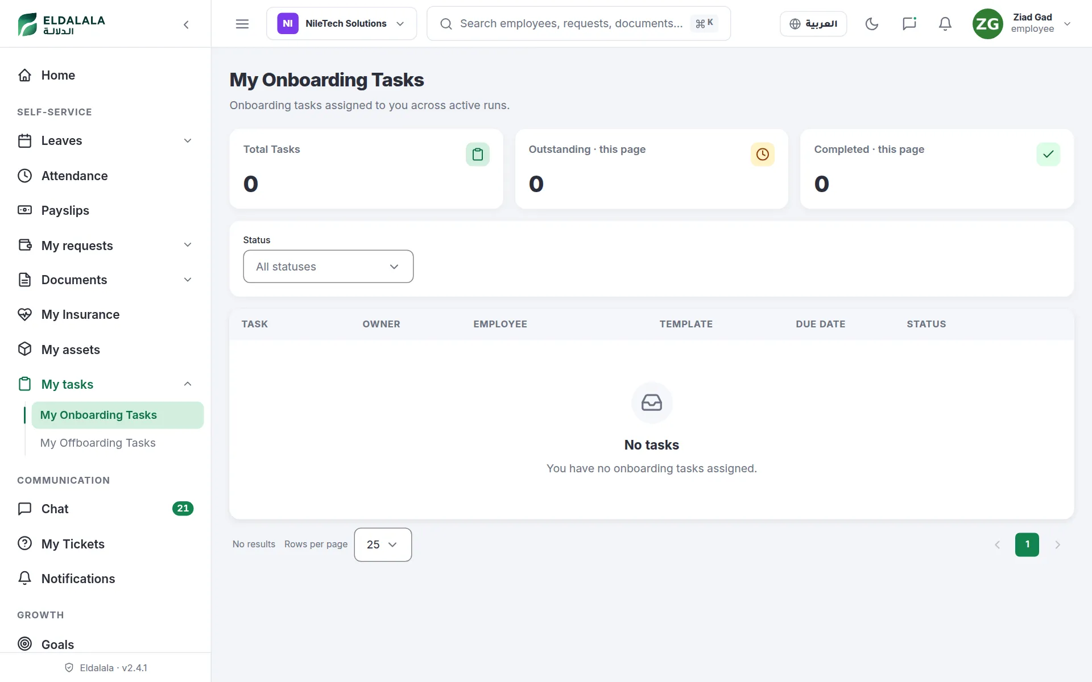Toggle dark mode with the moon icon
This screenshot has height=682, width=1092.
(871, 24)
